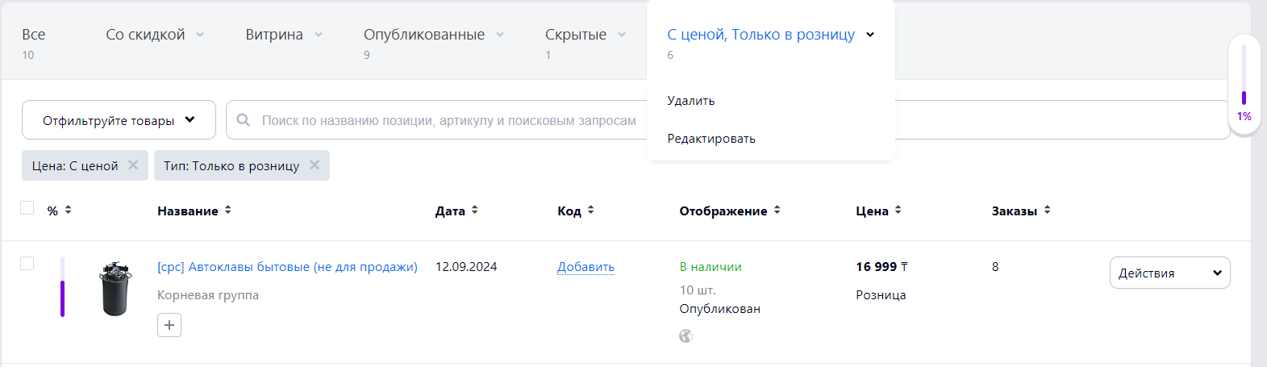The width and height of the screenshot is (1267, 367).
Task: Open the 'Отфильтруйте товары' dropdown
Action: click(x=119, y=120)
